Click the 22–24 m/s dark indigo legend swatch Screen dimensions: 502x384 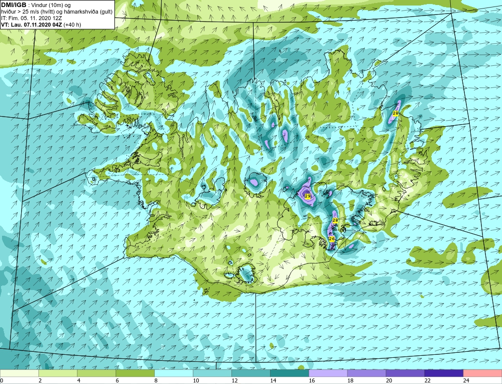pyautogui.click(x=444, y=373)
